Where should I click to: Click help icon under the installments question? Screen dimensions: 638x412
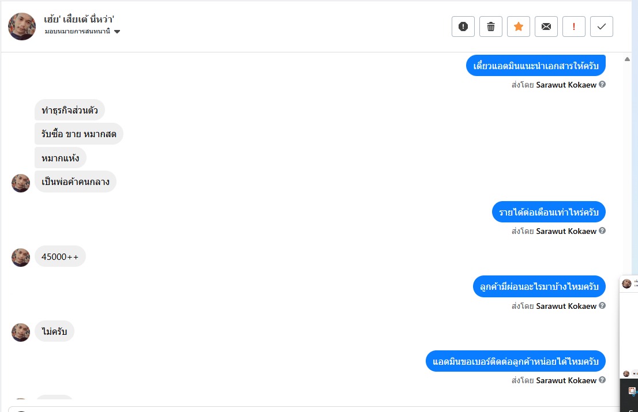click(x=602, y=305)
